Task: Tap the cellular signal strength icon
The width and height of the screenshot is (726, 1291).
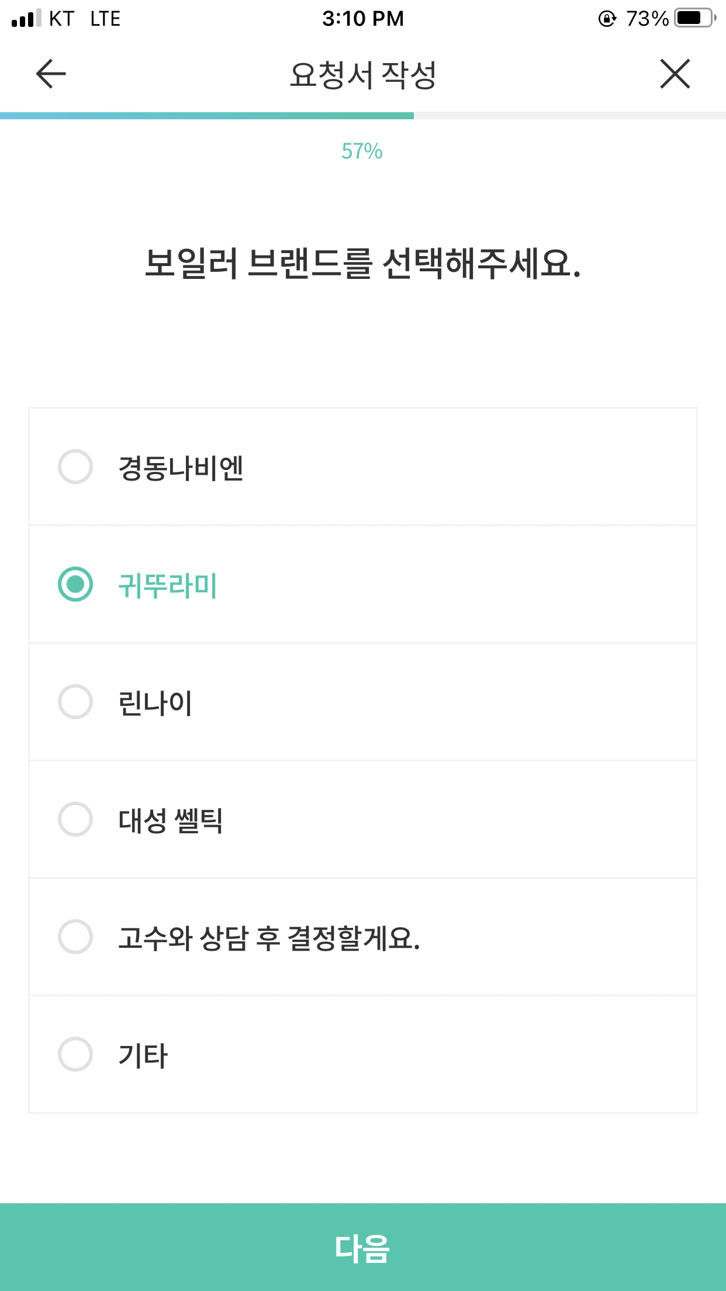Action: pos(26,18)
